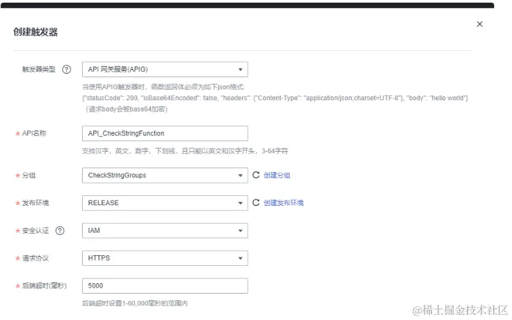Screen dimensions: 512x320
Task: Open help icon beside 安全认证
Action: (60, 230)
